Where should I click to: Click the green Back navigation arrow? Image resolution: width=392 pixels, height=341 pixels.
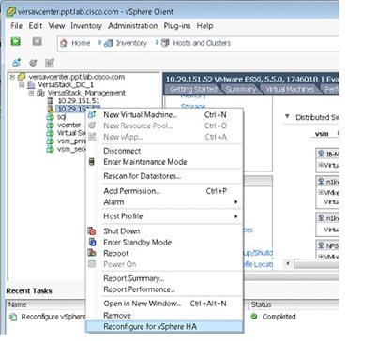pyautogui.click(x=16, y=41)
